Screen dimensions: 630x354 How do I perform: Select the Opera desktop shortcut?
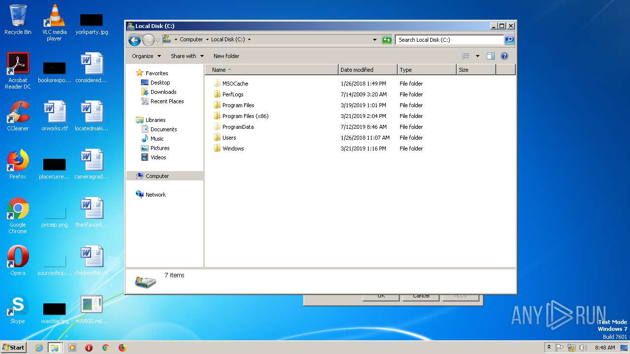[x=18, y=261]
